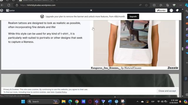This screenshot has width=188, height=105.
Task: Open the Snipping Tool taskbar icon
Action: point(123,101)
